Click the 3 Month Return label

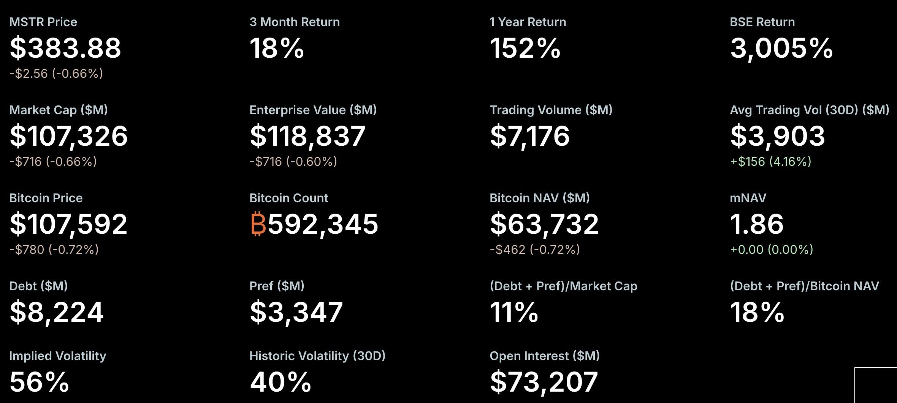pos(295,22)
